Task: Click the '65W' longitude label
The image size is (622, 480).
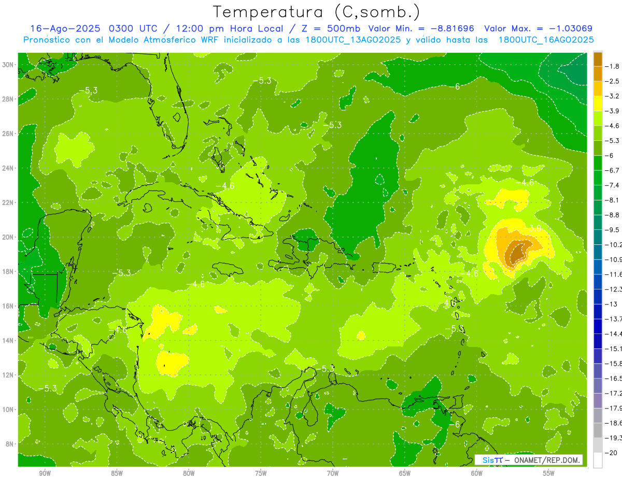Action: [x=405, y=473]
